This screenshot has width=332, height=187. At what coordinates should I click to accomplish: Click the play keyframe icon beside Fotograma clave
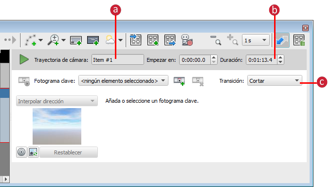click(x=24, y=81)
